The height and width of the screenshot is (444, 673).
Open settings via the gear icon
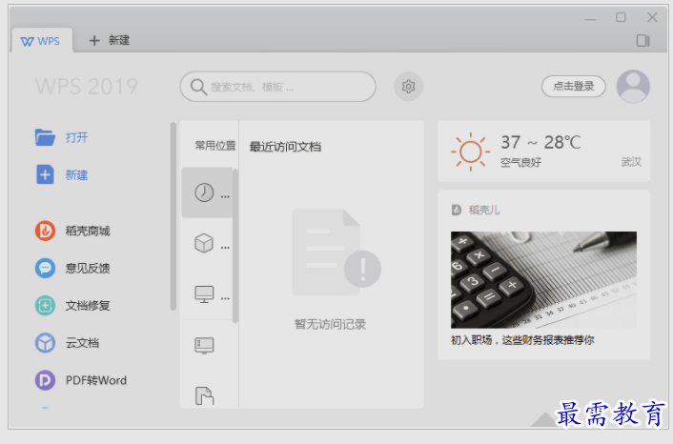coord(408,87)
